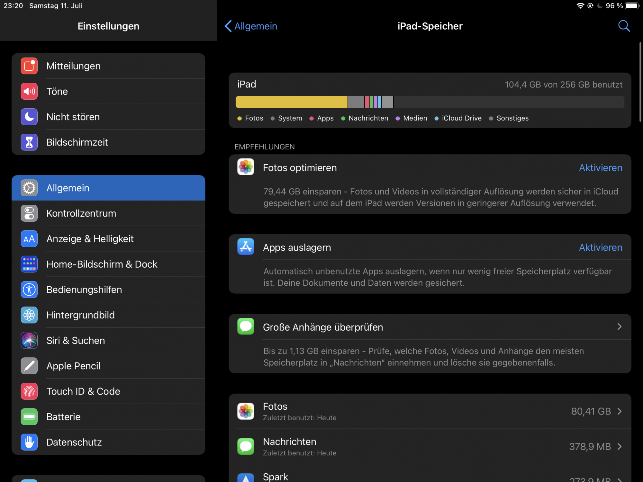Tap the Datenschutz hand icon

29,442
